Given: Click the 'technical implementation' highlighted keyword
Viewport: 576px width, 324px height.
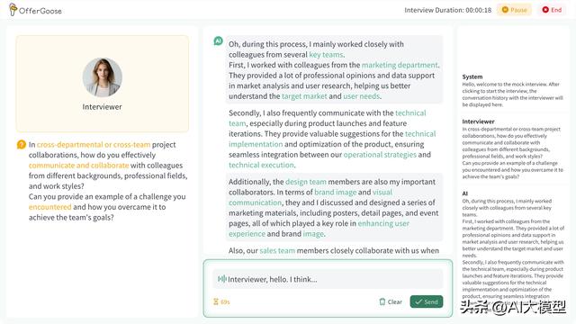Looking at the screenshot, I should coord(332,139).
